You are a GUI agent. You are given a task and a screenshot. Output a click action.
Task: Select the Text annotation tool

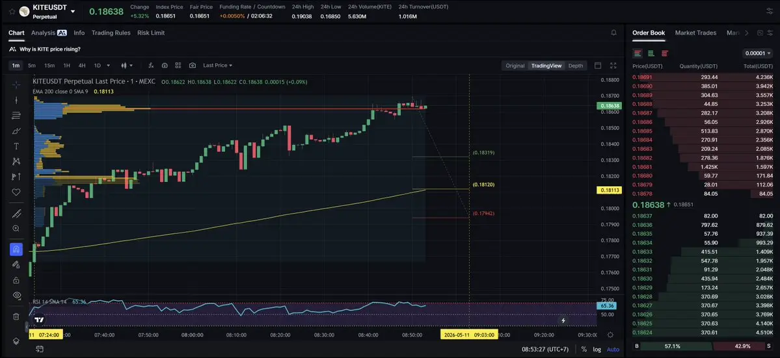[x=16, y=146]
